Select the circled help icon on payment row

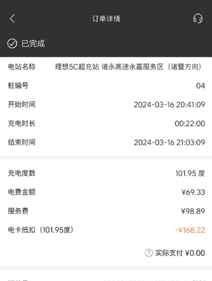coord(150,253)
